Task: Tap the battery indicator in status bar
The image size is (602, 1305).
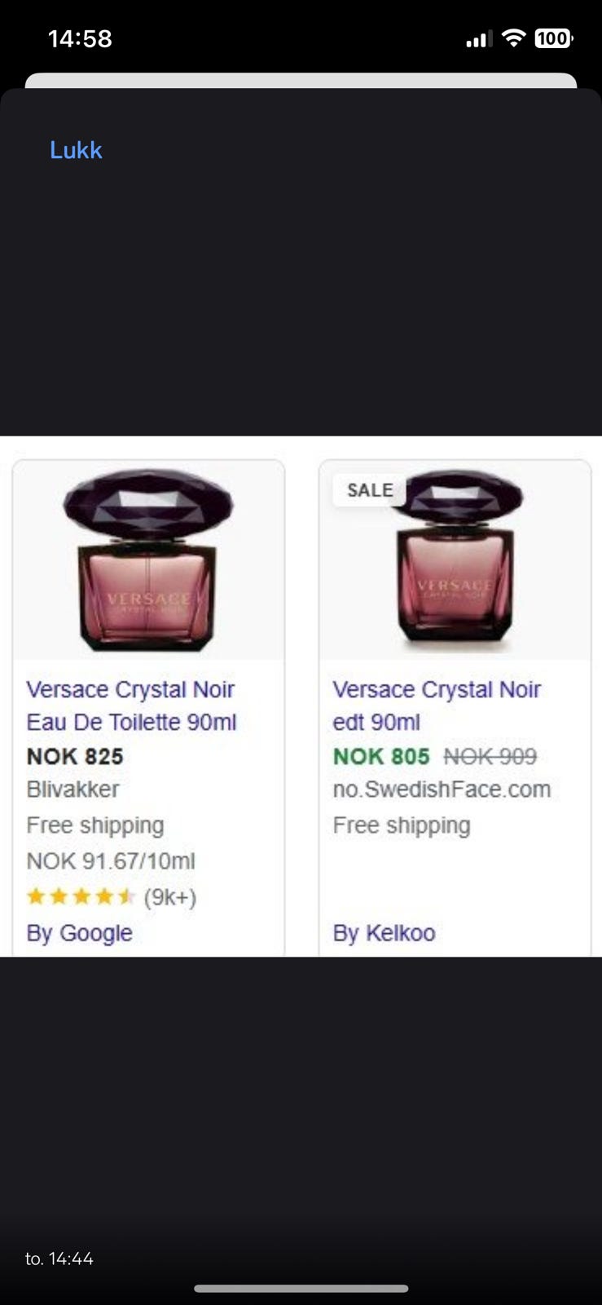Action: (554, 38)
